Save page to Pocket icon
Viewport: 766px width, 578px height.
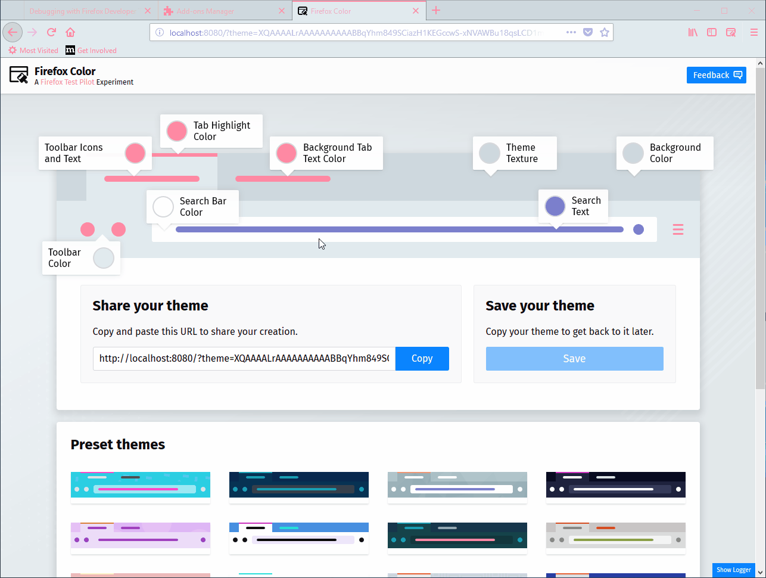pyautogui.click(x=588, y=32)
